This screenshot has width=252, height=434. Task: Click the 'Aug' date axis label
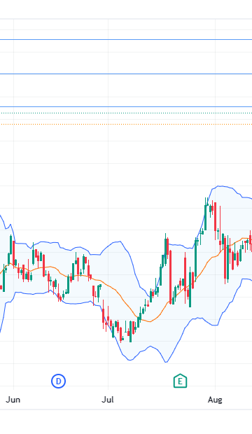(215, 400)
